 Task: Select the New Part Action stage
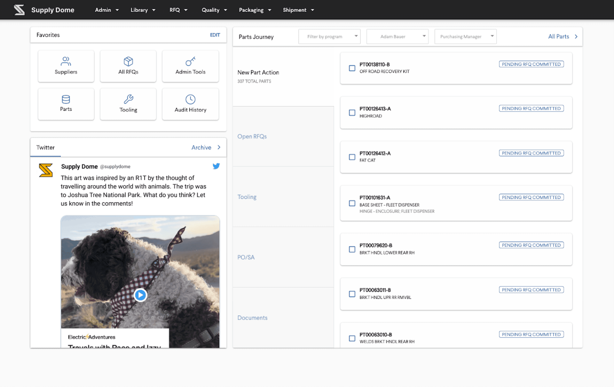283,76
